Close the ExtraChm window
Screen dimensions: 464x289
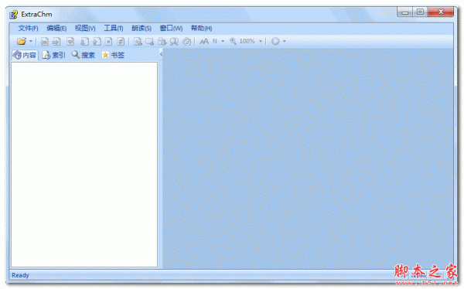(441, 12)
